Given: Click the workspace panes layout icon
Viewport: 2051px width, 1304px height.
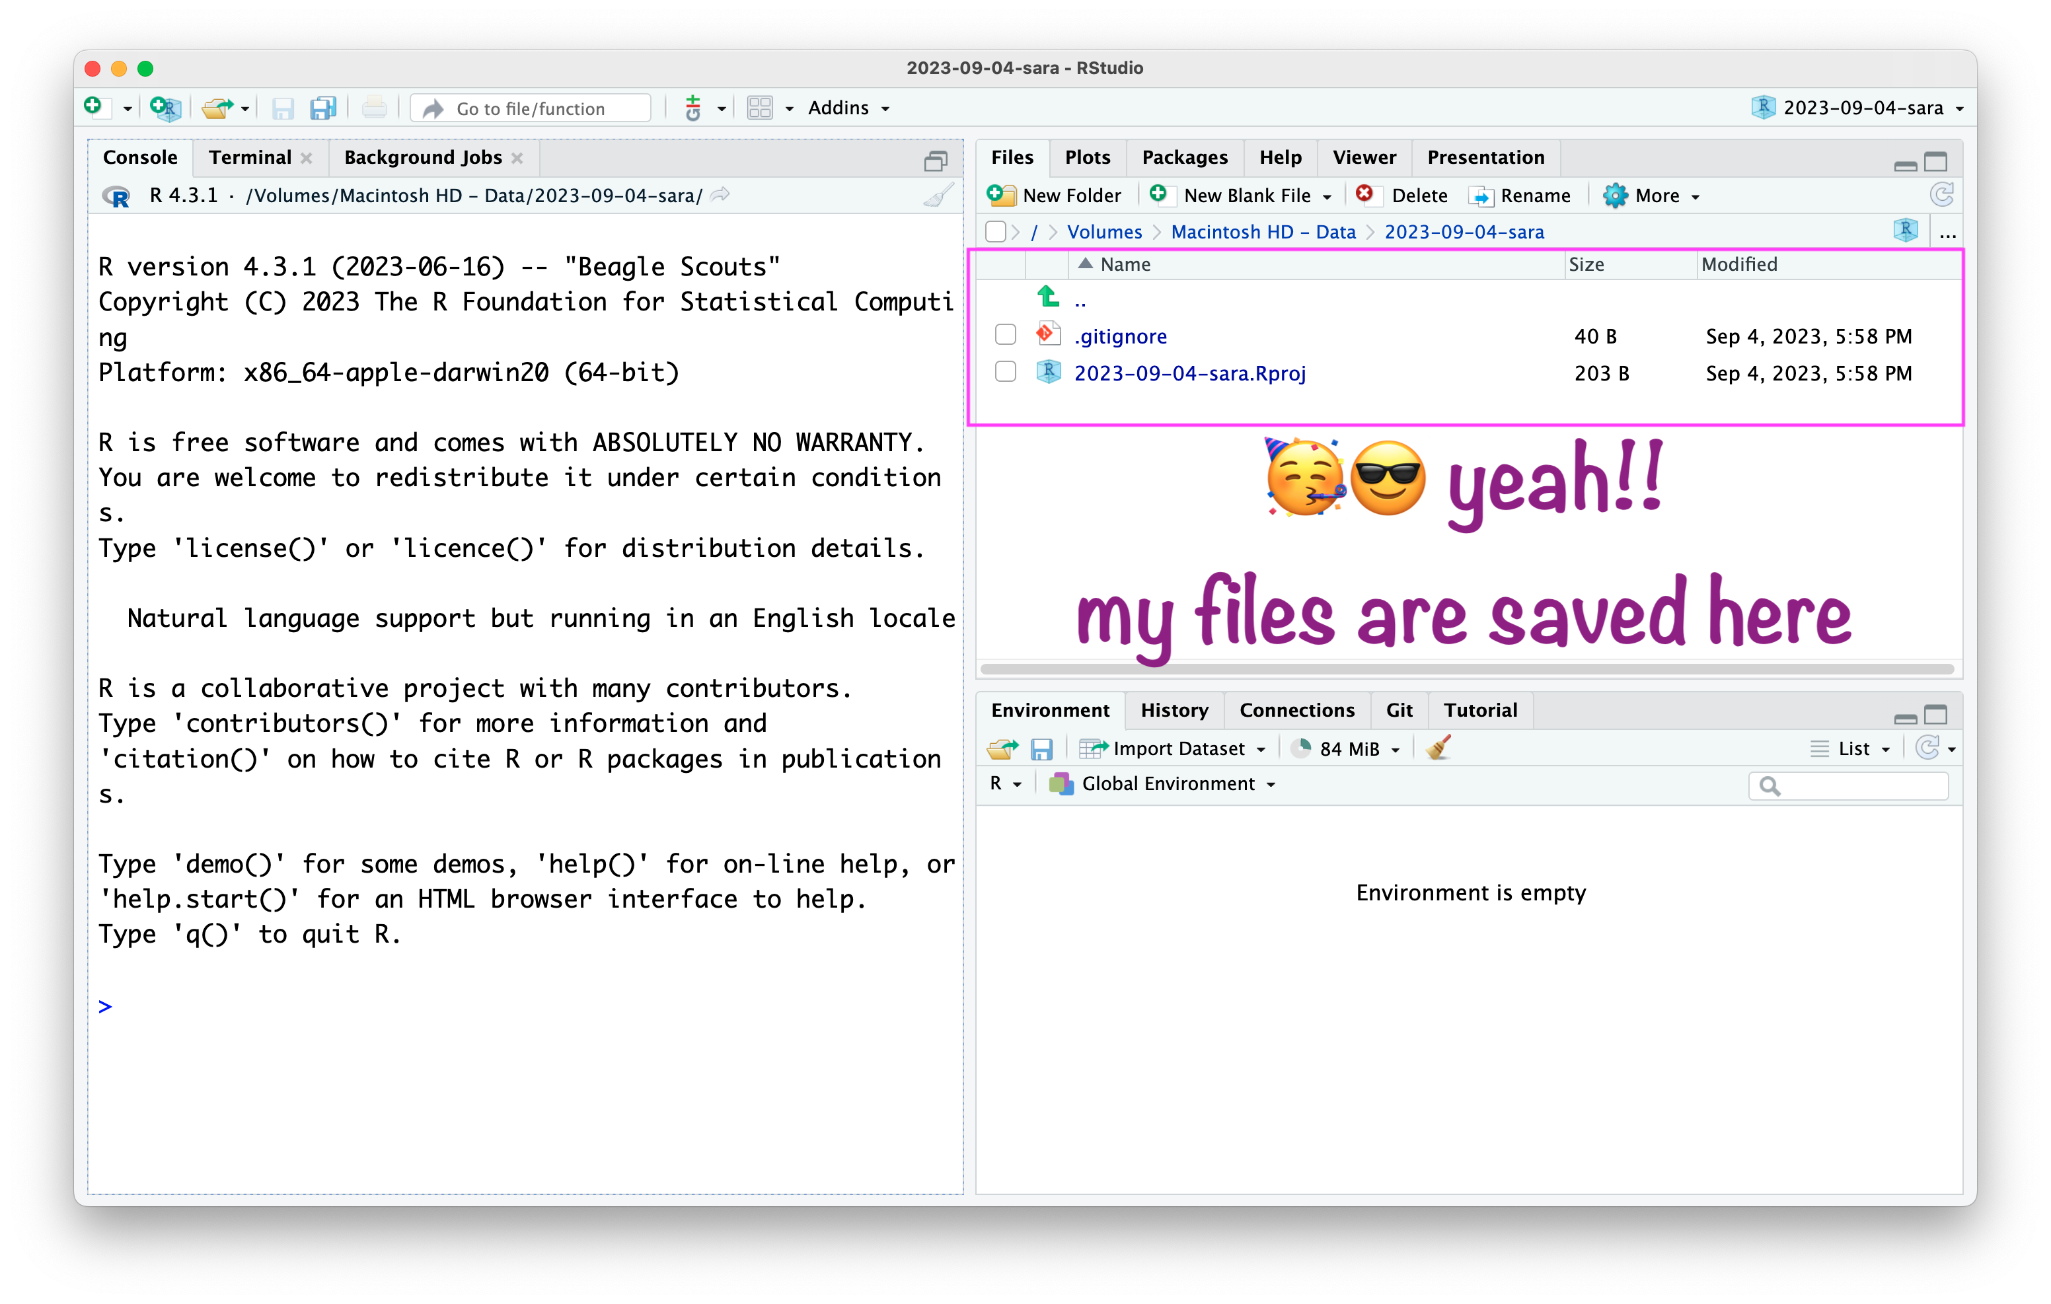Looking at the screenshot, I should click(x=760, y=108).
